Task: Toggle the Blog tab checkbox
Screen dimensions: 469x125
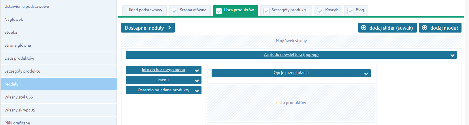Action: coord(350,11)
